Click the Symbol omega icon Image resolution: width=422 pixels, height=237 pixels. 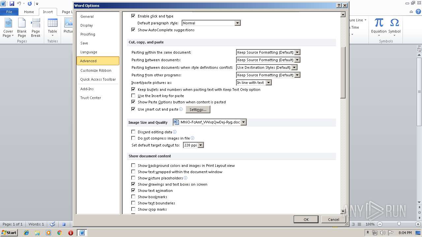[394, 23]
